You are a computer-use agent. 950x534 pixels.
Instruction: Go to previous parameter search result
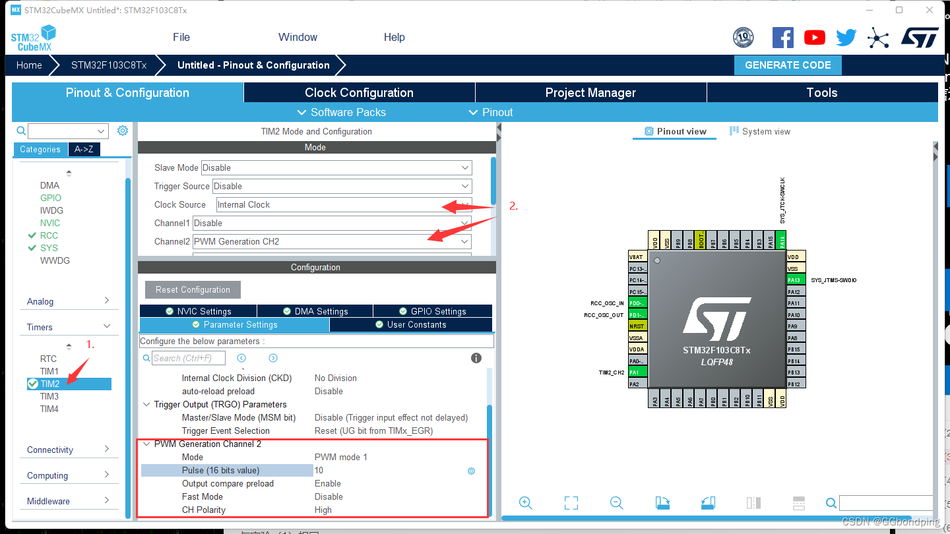pyautogui.click(x=241, y=358)
